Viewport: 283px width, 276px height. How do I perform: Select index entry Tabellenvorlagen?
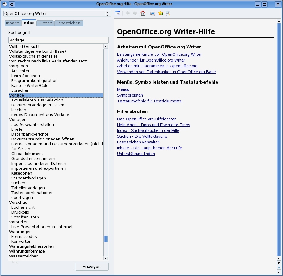coord(28,188)
